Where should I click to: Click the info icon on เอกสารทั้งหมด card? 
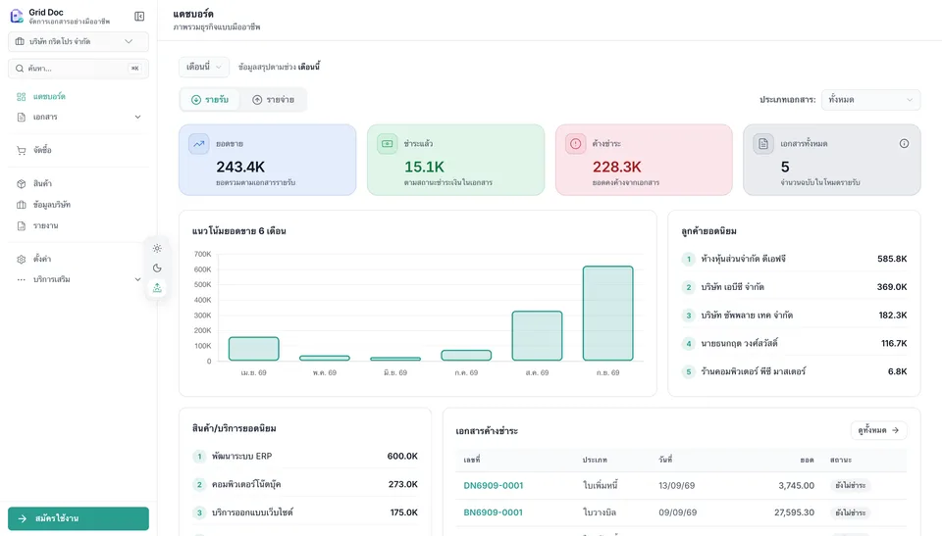click(904, 143)
